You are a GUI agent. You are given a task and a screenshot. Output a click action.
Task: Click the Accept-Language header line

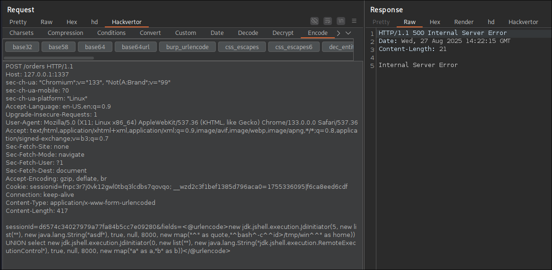(x=58, y=106)
